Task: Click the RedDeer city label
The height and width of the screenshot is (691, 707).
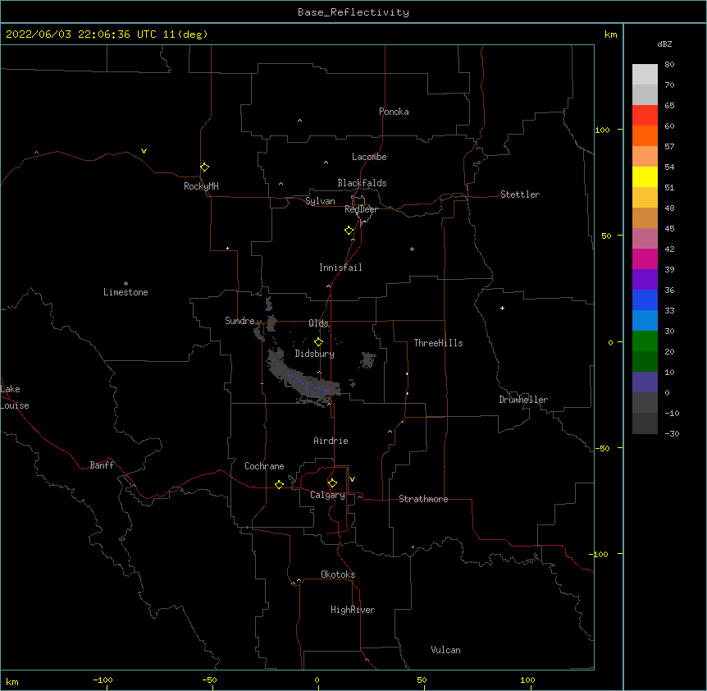Action: pos(361,209)
